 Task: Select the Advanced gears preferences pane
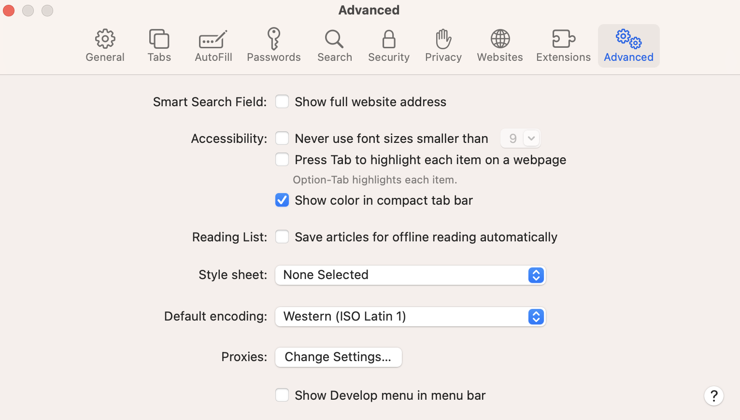pyautogui.click(x=628, y=46)
